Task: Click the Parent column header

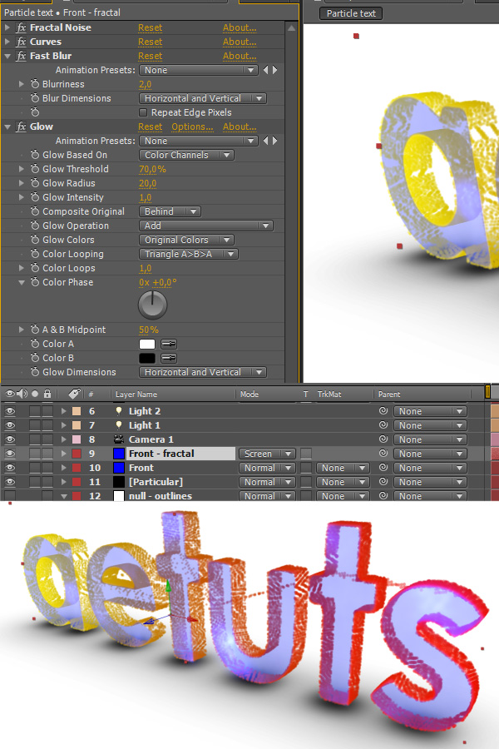Action: pyautogui.click(x=389, y=394)
